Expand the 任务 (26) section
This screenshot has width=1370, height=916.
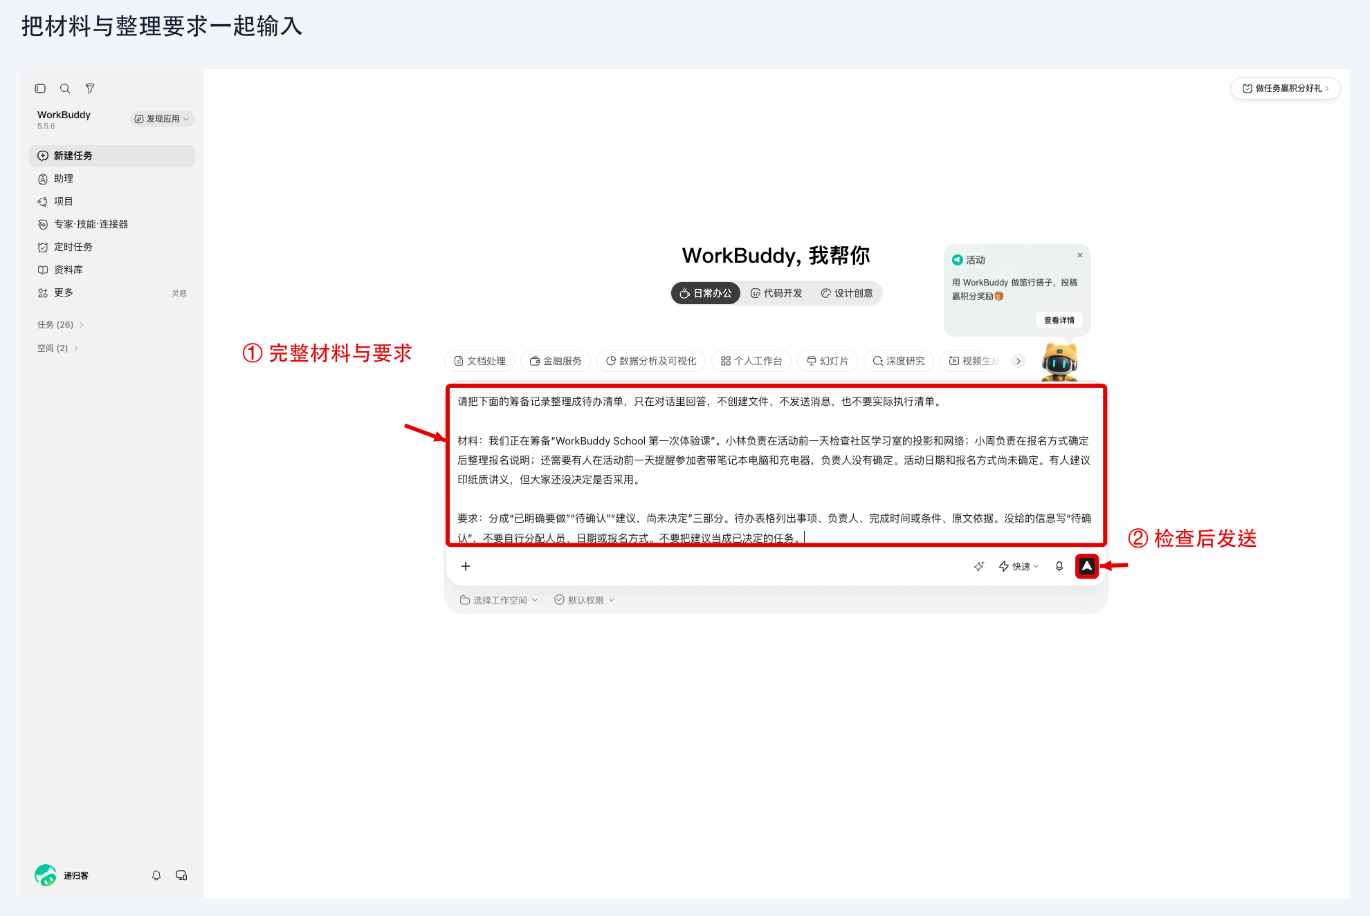pos(61,325)
